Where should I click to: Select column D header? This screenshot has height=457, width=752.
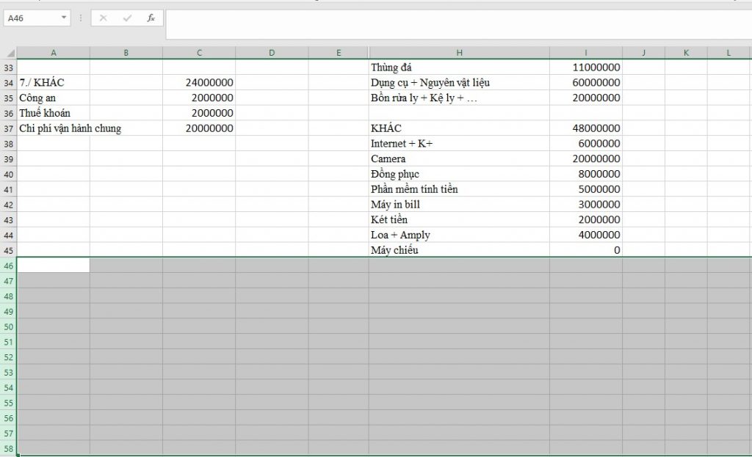272,53
